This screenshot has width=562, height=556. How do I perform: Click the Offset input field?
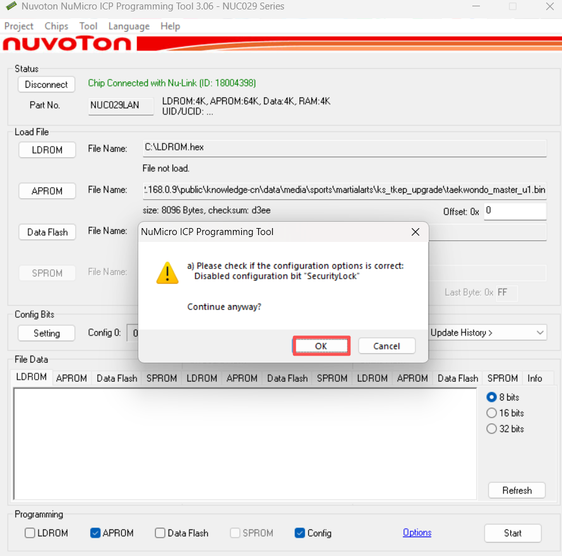click(x=515, y=211)
